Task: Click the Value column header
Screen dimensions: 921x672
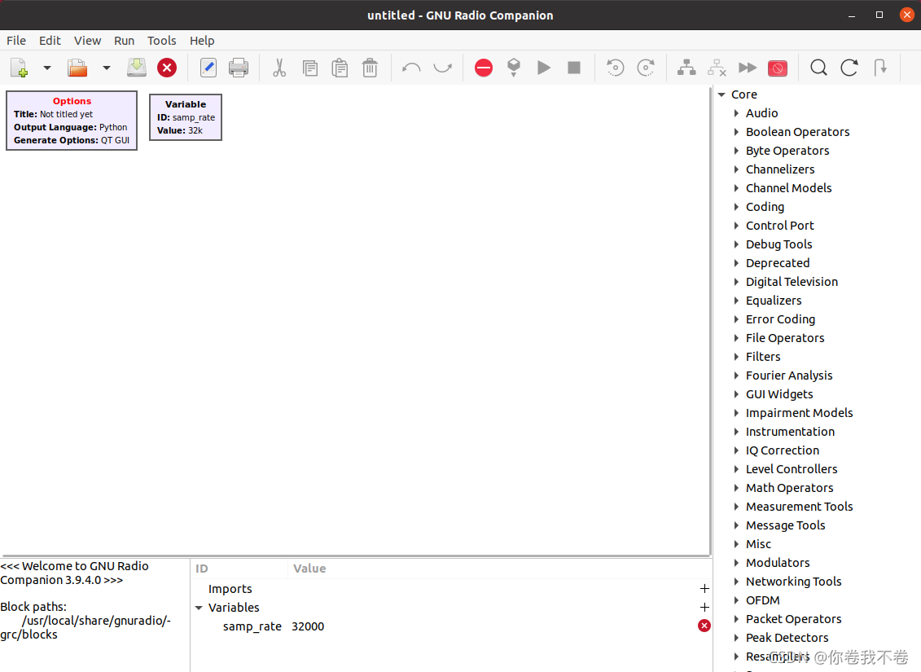Action: tap(499, 569)
